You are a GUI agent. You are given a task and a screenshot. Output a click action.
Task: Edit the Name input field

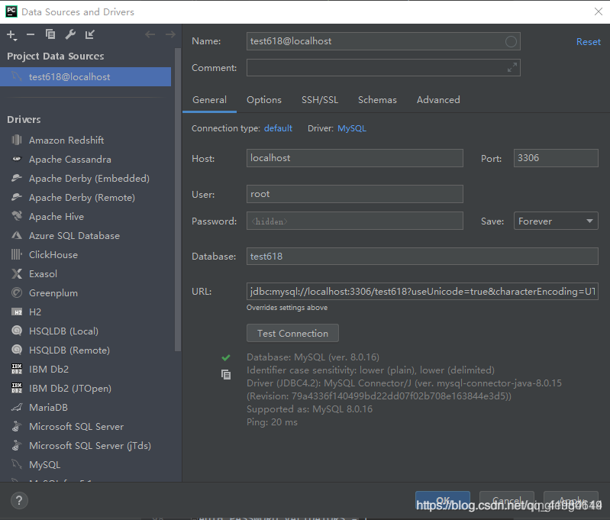click(383, 41)
